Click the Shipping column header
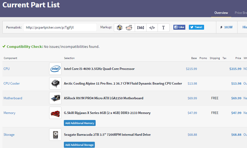Screen dimensions: 247x148 pos(215,58)
